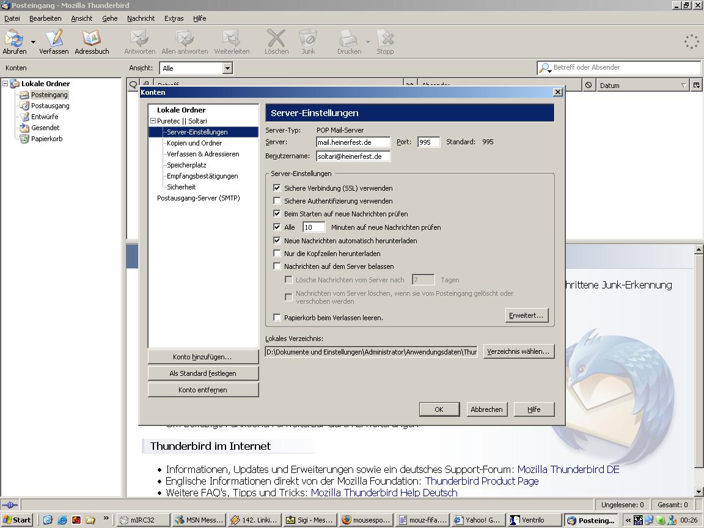This screenshot has height=528, width=704.
Task: Select Speicherplatz settings
Action: [x=186, y=165]
